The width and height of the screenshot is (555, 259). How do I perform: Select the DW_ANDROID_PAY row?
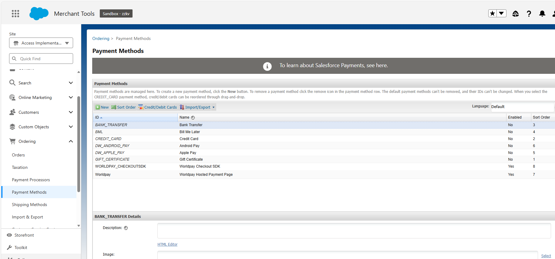(x=324, y=146)
